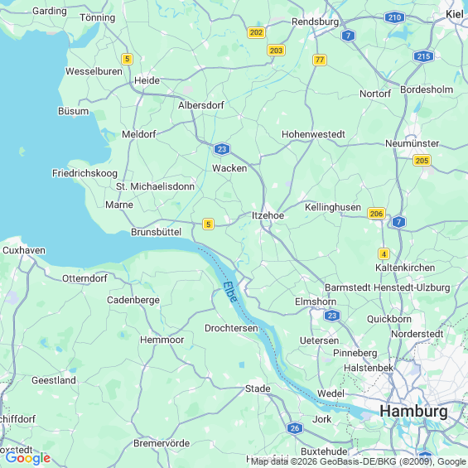Click the yellow 4 shield above Kaltenkirchen
The width and height of the screenshot is (468, 468).
[x=384, y=254]
